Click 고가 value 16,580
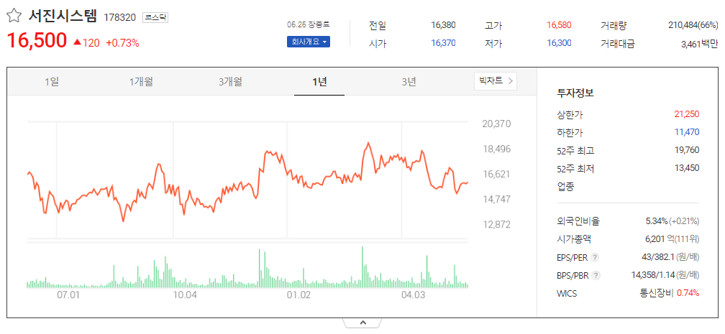 tap(559, 25)
